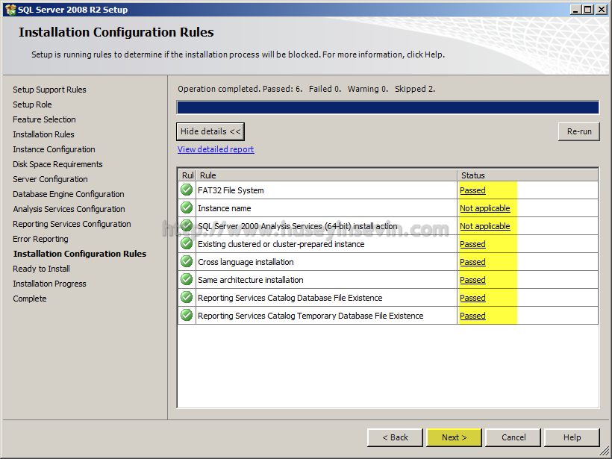This screenshot has width=612, height=459.
Task: Go to the previous step with Back
Action: click(x=395, y=437)
